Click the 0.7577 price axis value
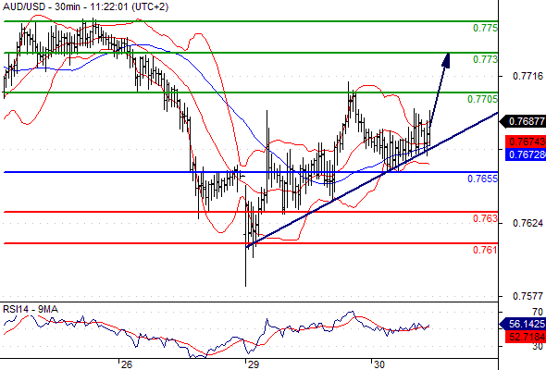The width and height of the screenshot is (546, 370). coord(527,296)
